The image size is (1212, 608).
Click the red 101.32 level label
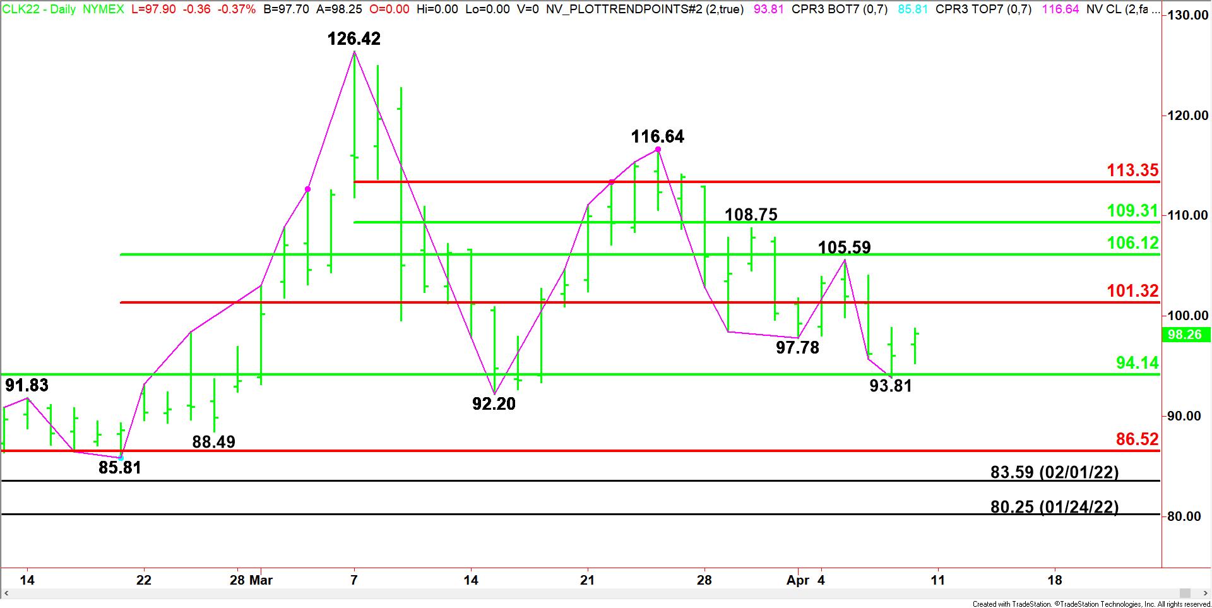(x=1133, y=291)
